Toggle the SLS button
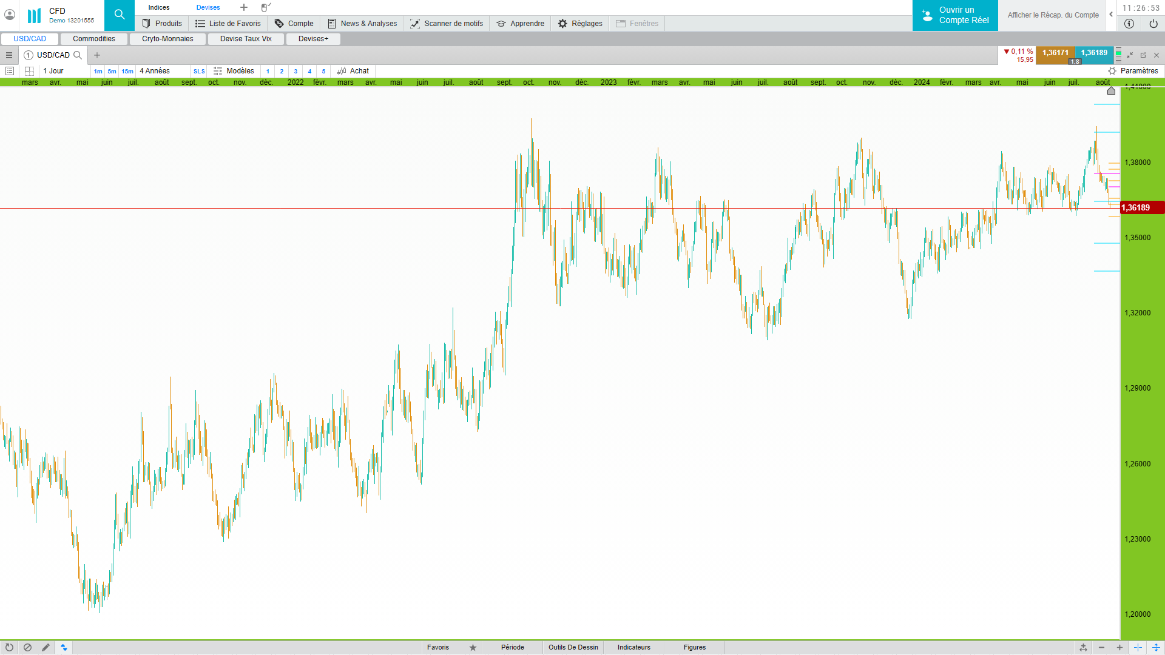The width and height of the screenshot is (1165, 655). (x=199, y=71)
